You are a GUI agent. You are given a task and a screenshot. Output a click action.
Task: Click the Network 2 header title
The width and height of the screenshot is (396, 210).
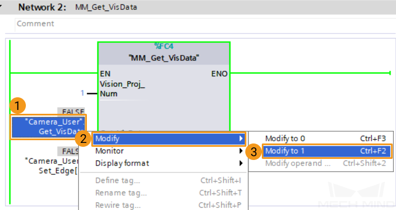[x=42, y=7]
